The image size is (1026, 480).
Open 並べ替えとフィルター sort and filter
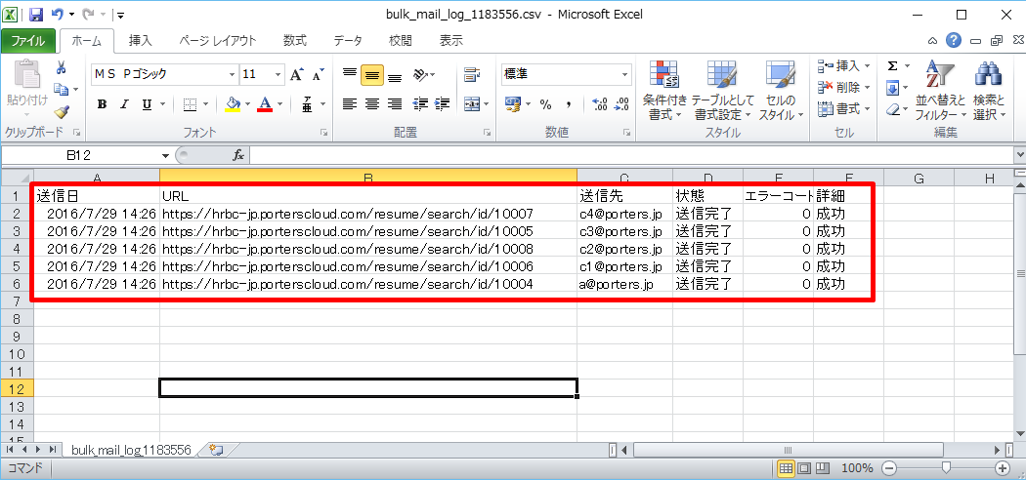pyautogui.click(x=940, y=91)
